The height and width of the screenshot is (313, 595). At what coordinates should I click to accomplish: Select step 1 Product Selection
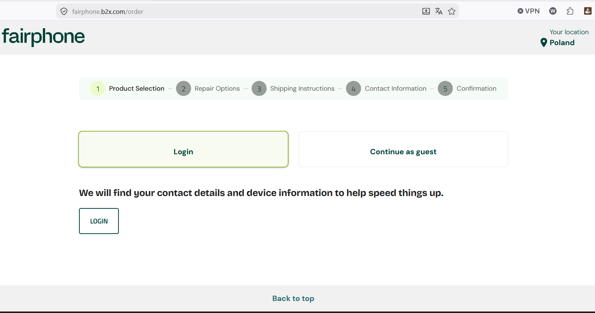[127, 88]
